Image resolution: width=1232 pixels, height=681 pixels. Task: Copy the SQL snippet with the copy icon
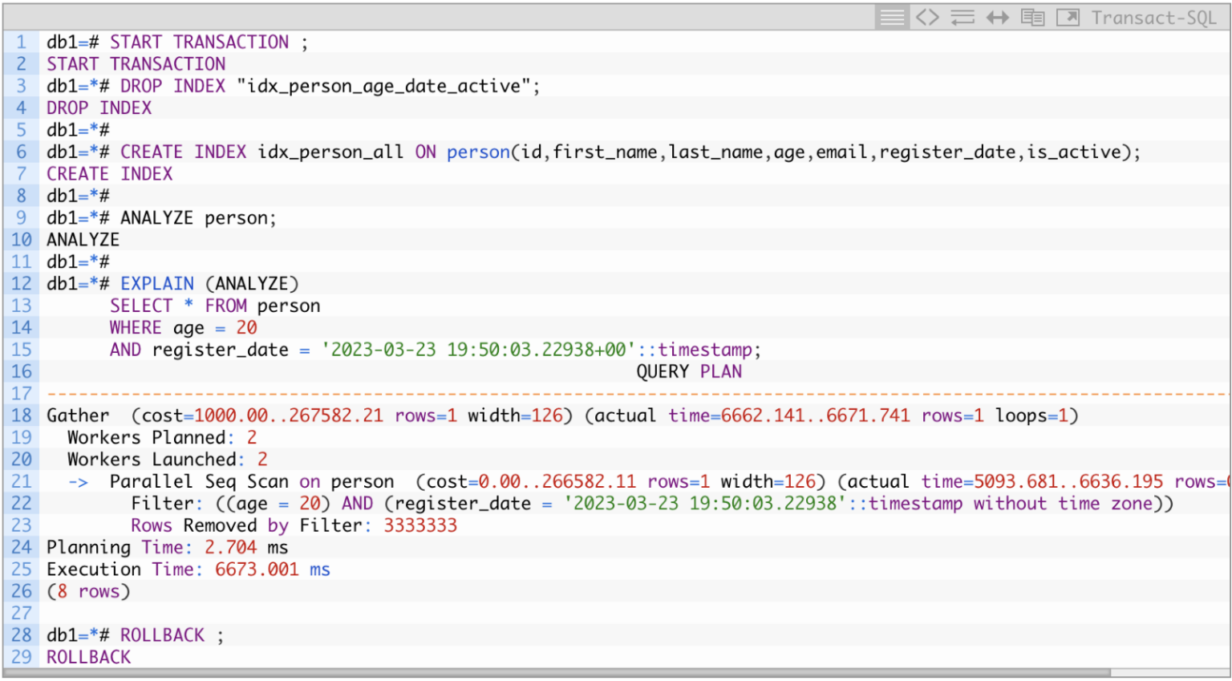(x=1033, y=17)
